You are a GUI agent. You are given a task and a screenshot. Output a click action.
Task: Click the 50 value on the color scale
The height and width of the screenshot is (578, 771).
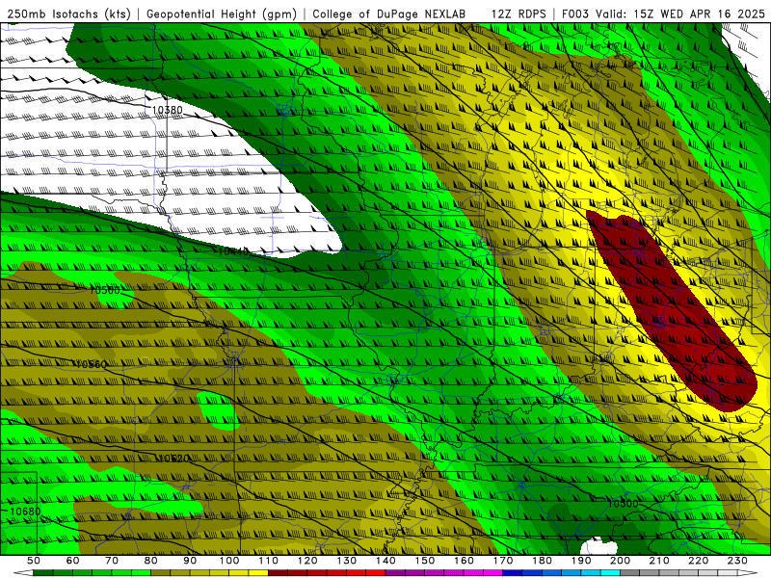click(33, 561)
